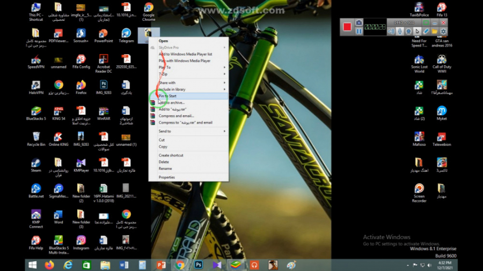Open Chrome from the taskbar
Image resolution: width=483 pixels, height=271 pixels.
point(180,265)
